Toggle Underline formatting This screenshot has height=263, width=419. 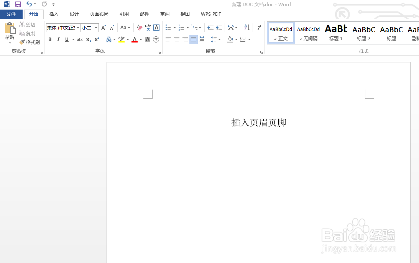pyautogui.click(x=67, y=39)
